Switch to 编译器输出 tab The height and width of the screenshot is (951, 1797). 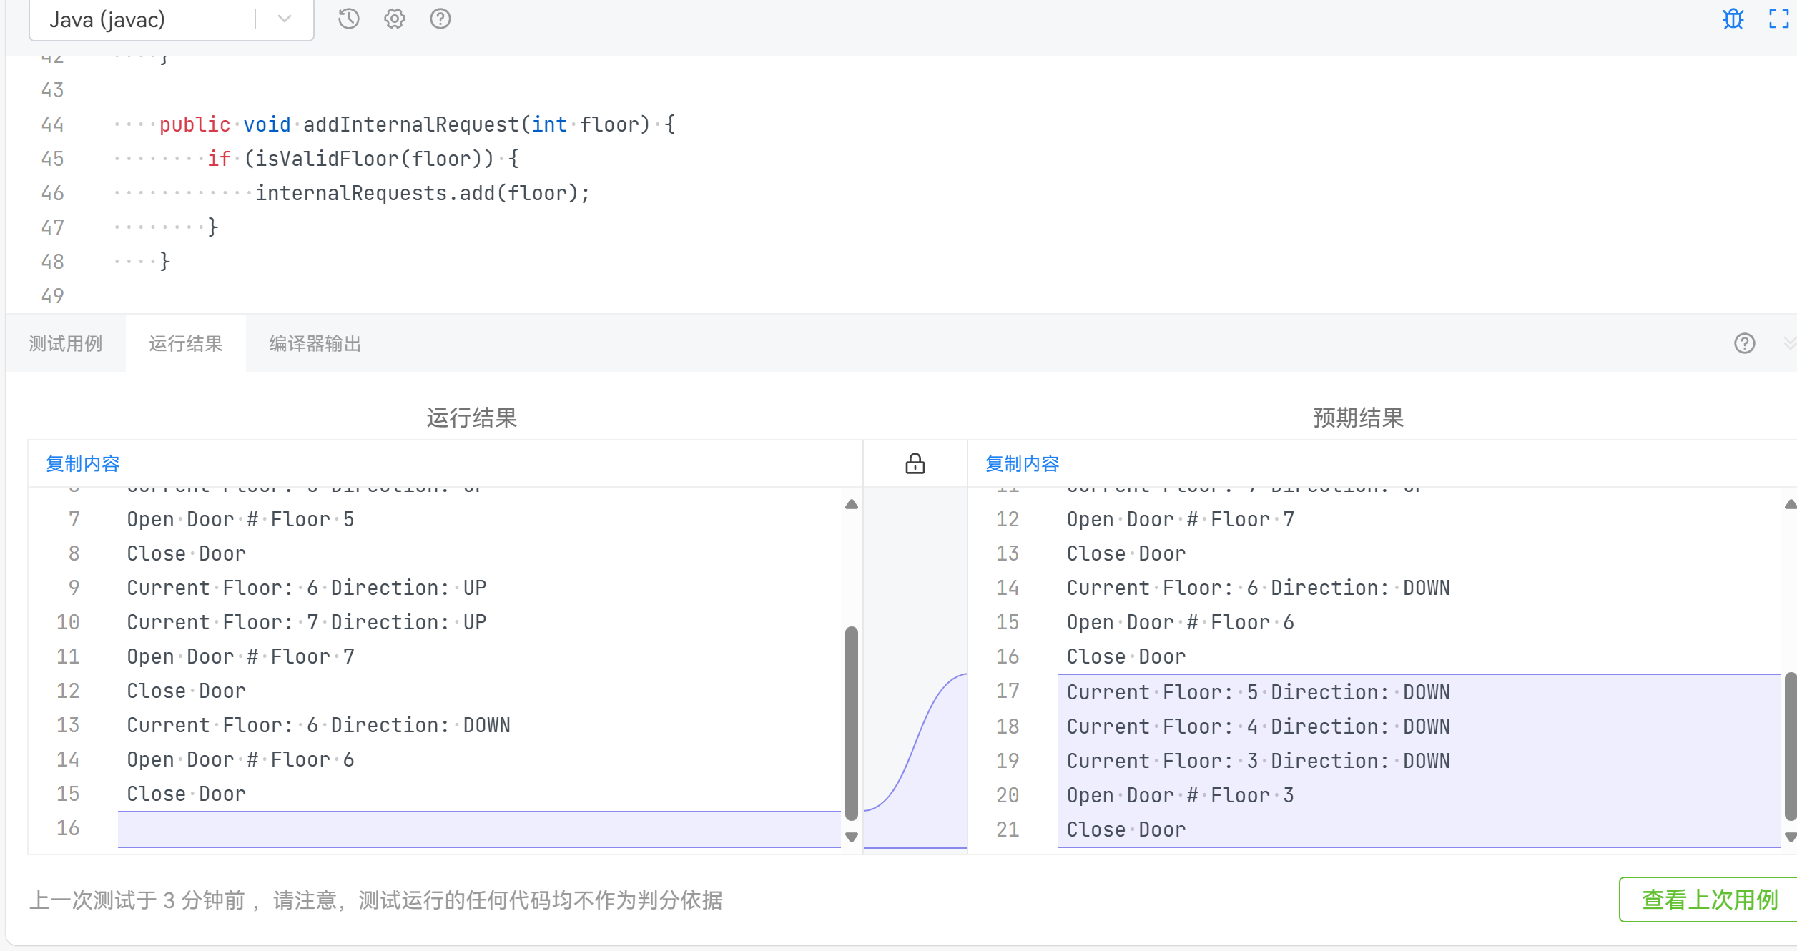tap(315, 344)
